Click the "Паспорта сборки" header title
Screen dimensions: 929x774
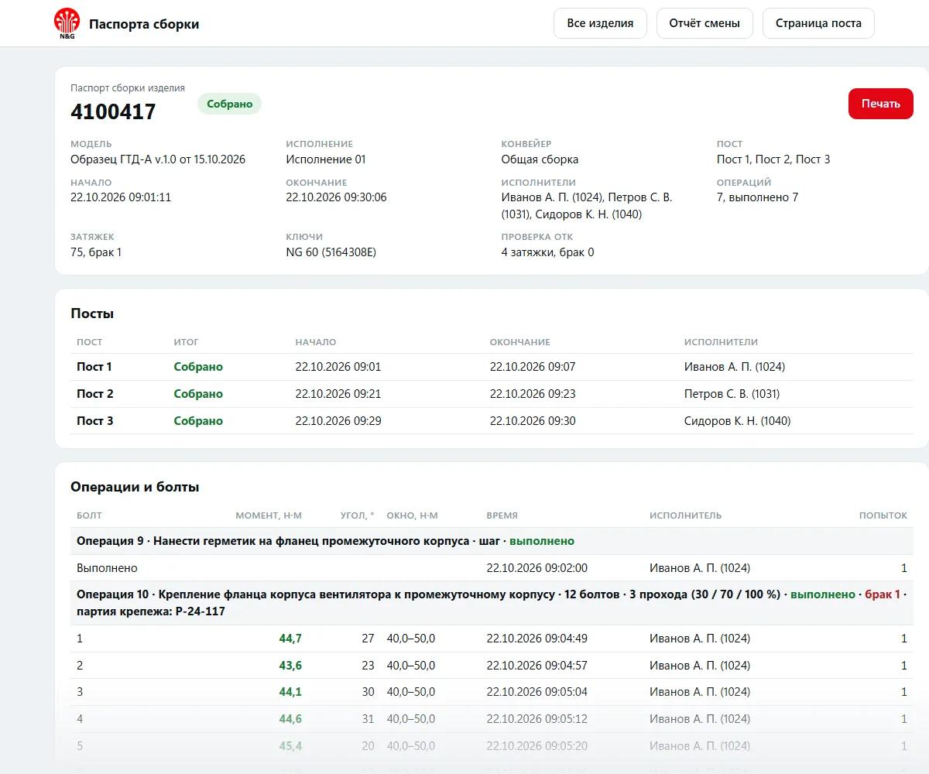(x=144, y=24)
